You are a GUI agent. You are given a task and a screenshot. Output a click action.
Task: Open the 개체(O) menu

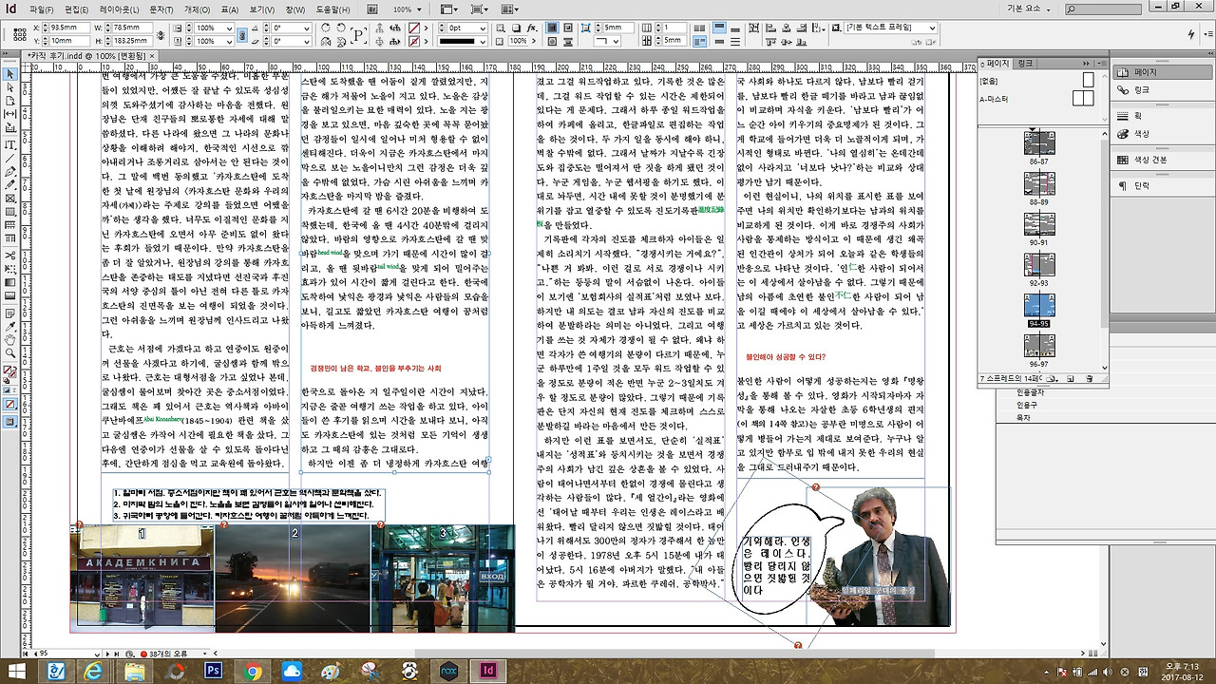coord(197,9)
